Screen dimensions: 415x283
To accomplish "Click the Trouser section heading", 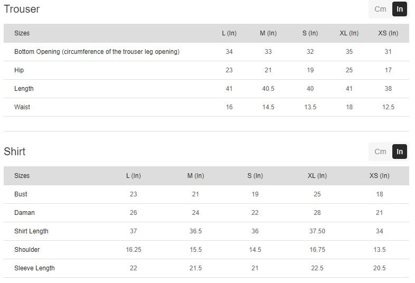I will (x=22, y=9).
